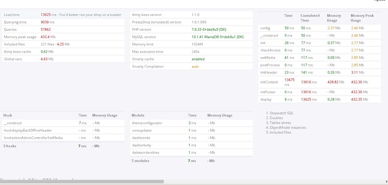Select the setMedia row label
Screen dimensions: 388x185
[x=267, y=58]
